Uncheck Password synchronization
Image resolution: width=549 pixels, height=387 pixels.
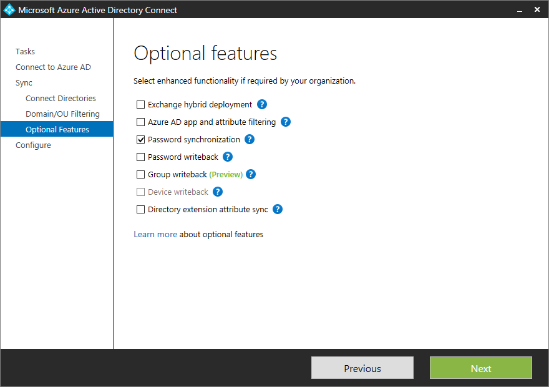[140, 139]
